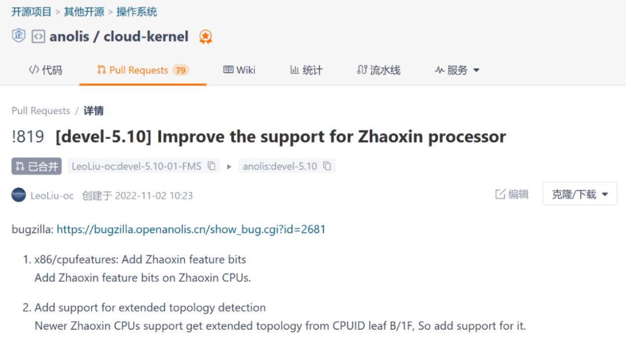Click the edit pencil icon
Viewport: 626px width, 353px height.
pyautogui.click(x=500, y=194)
